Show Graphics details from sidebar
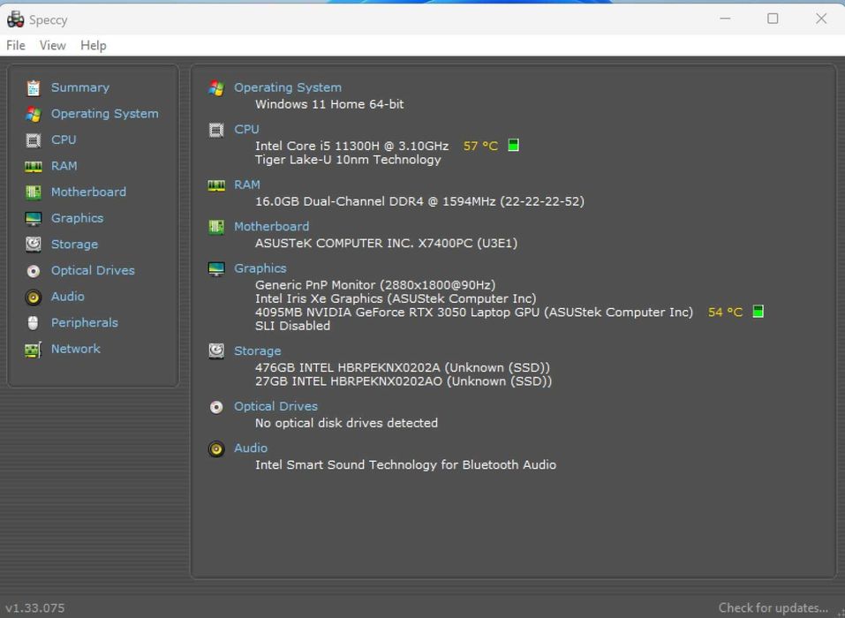The width and height of the screenshot is (845, 618). (77, 218)
